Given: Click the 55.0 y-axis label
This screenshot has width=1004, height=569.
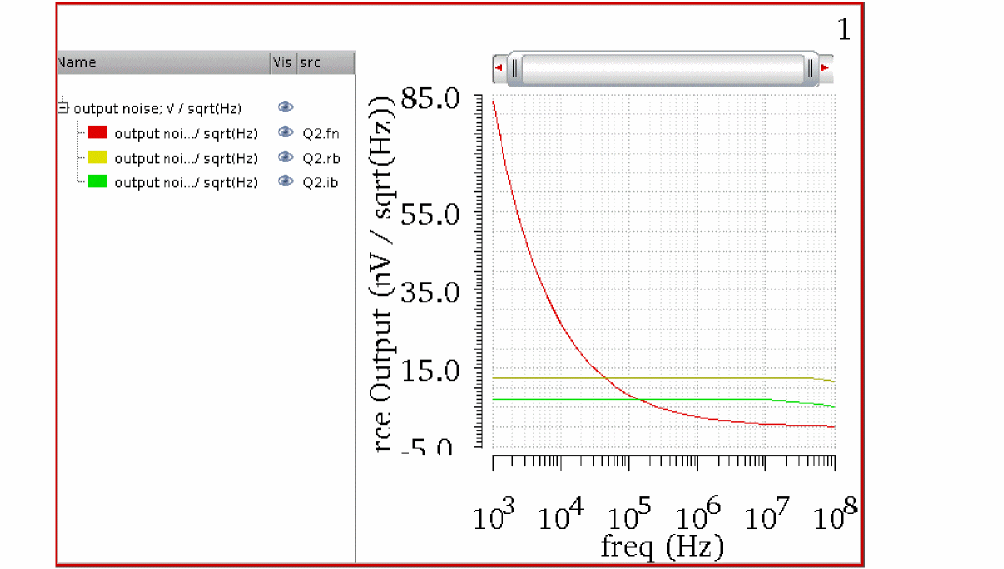Looking at the screenshot, I should 430,215.
